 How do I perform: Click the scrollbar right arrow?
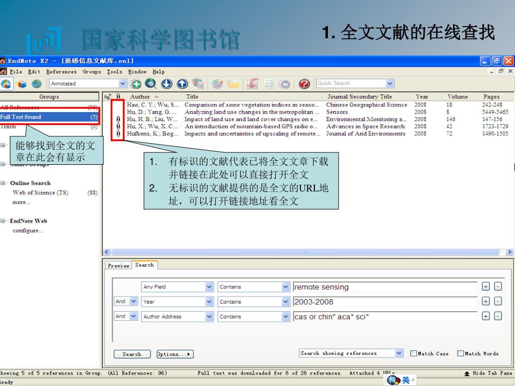pyautogui.click(x=509, y=252)
